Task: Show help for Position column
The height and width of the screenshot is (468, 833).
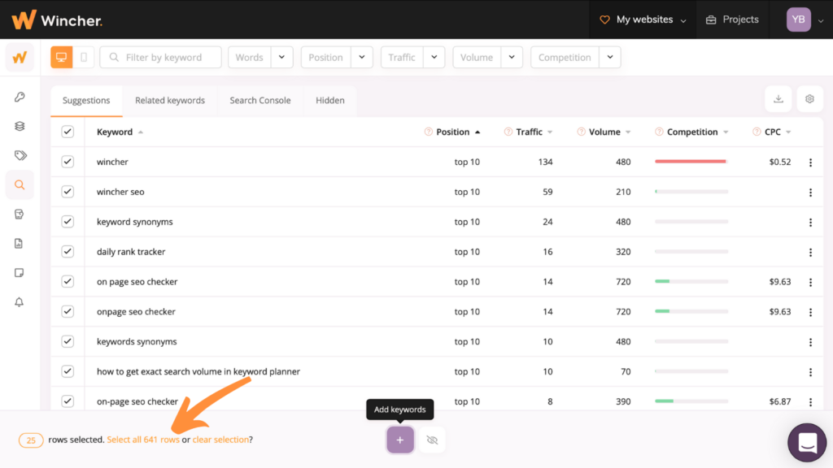Action: click(429, 132)
